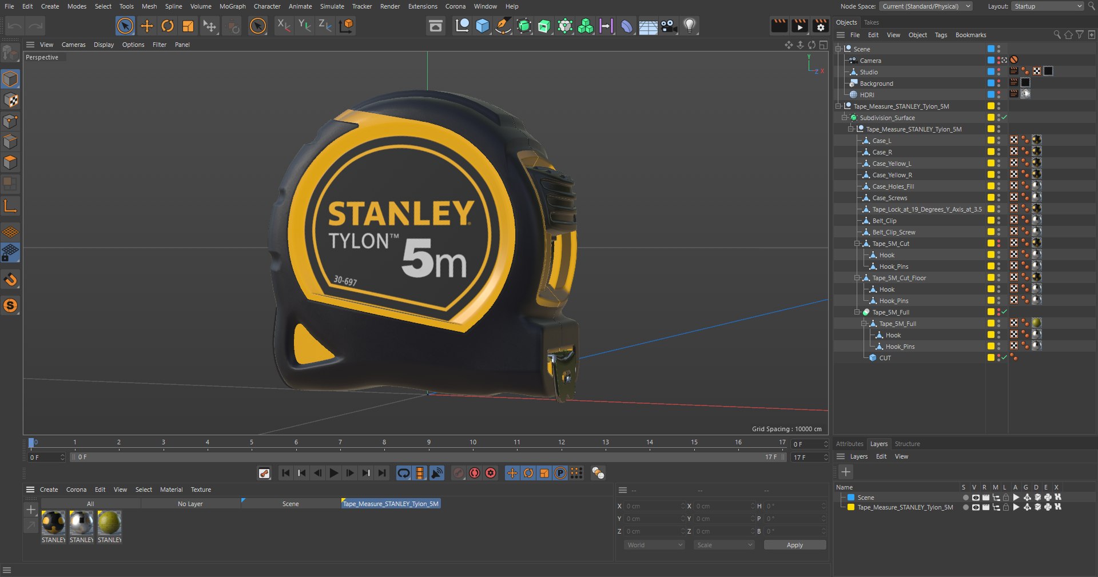
Task: Activate the Rotate tool
Action: click(167, 26)
